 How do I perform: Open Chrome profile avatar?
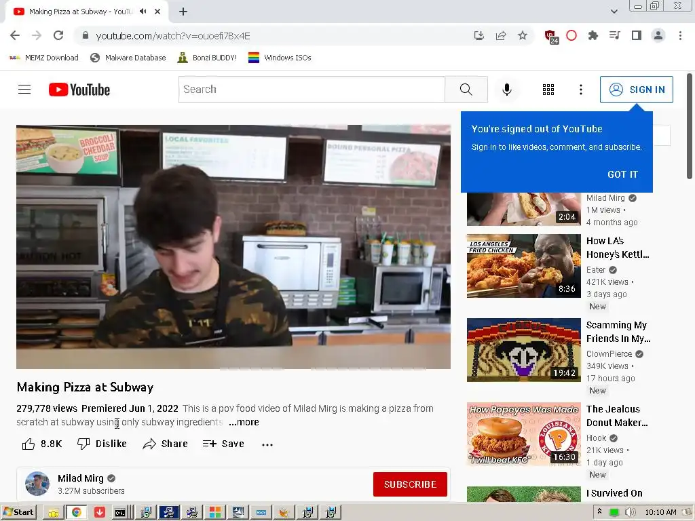pyautogui.click(x=658, y=35)
